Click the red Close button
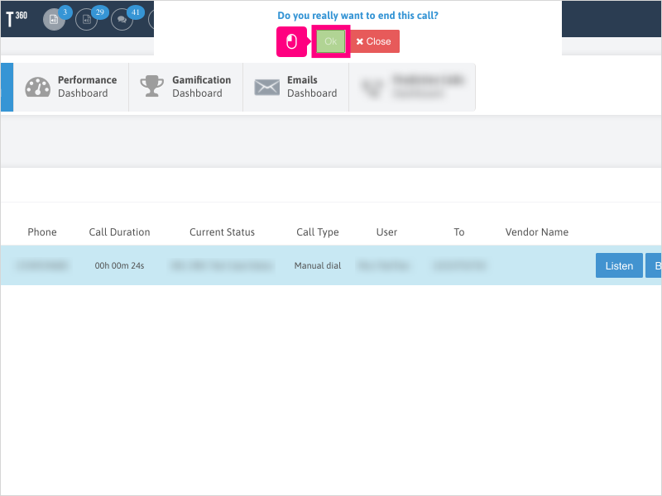Screen dimensions: 662x496 pos(374,41)
